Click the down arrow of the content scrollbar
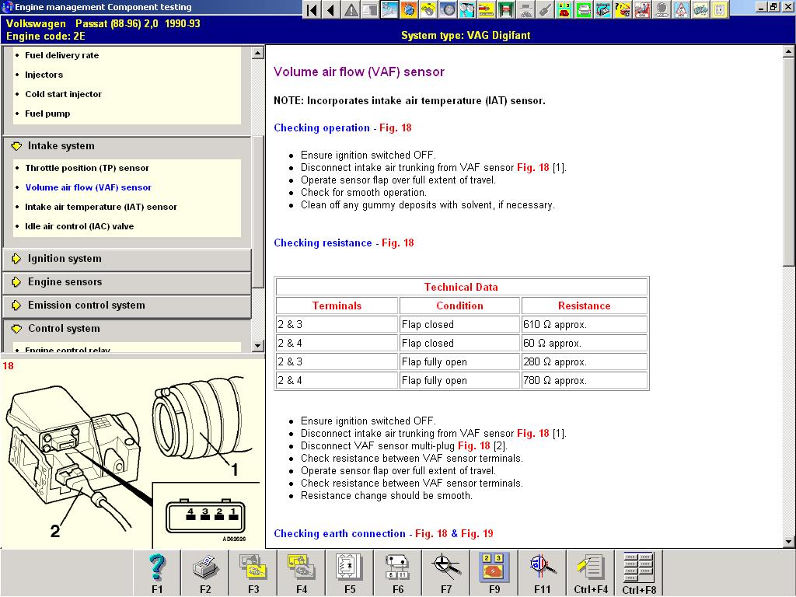Image resolution: width=796 pixels, height=597 pixels. pos(788,542)
